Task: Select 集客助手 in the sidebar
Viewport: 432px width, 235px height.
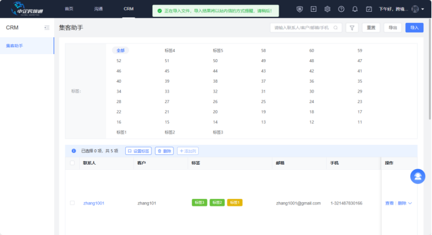Action: pyautogui.click(x=27, y=45)
